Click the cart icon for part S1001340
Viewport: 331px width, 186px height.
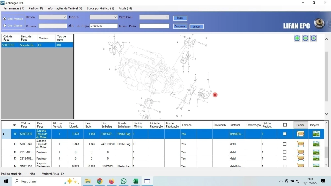click(x=301, y=144)
